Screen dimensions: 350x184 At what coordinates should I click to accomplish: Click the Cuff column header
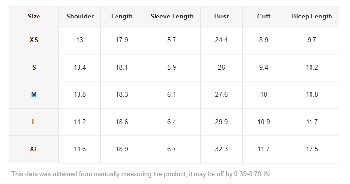264,17
